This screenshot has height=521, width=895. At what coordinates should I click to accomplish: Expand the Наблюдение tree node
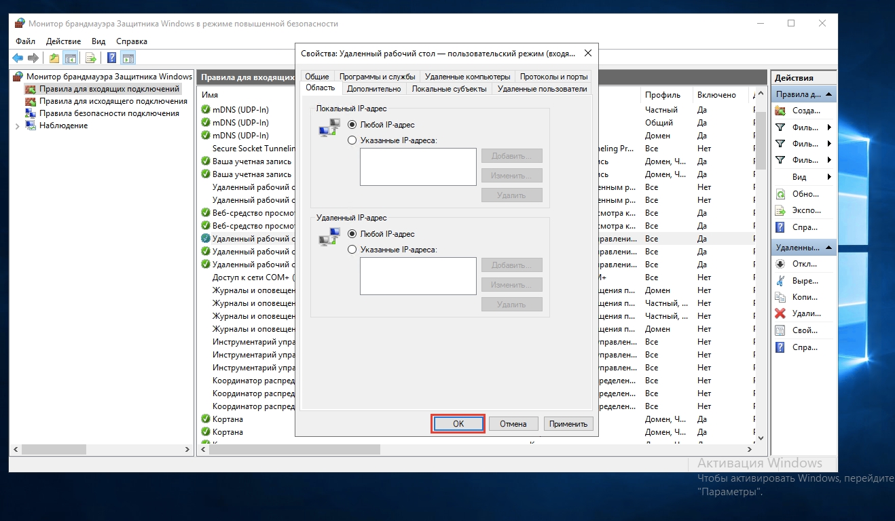[x=17, y=126]
